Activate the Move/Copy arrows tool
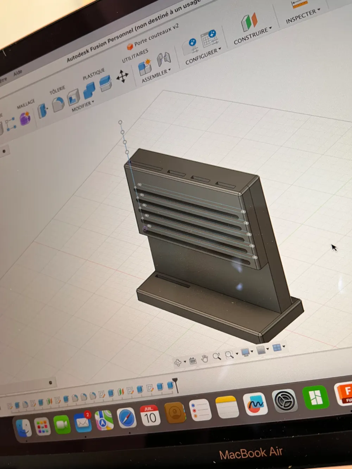The image size is (352, 469). click(x=122, y=76)
